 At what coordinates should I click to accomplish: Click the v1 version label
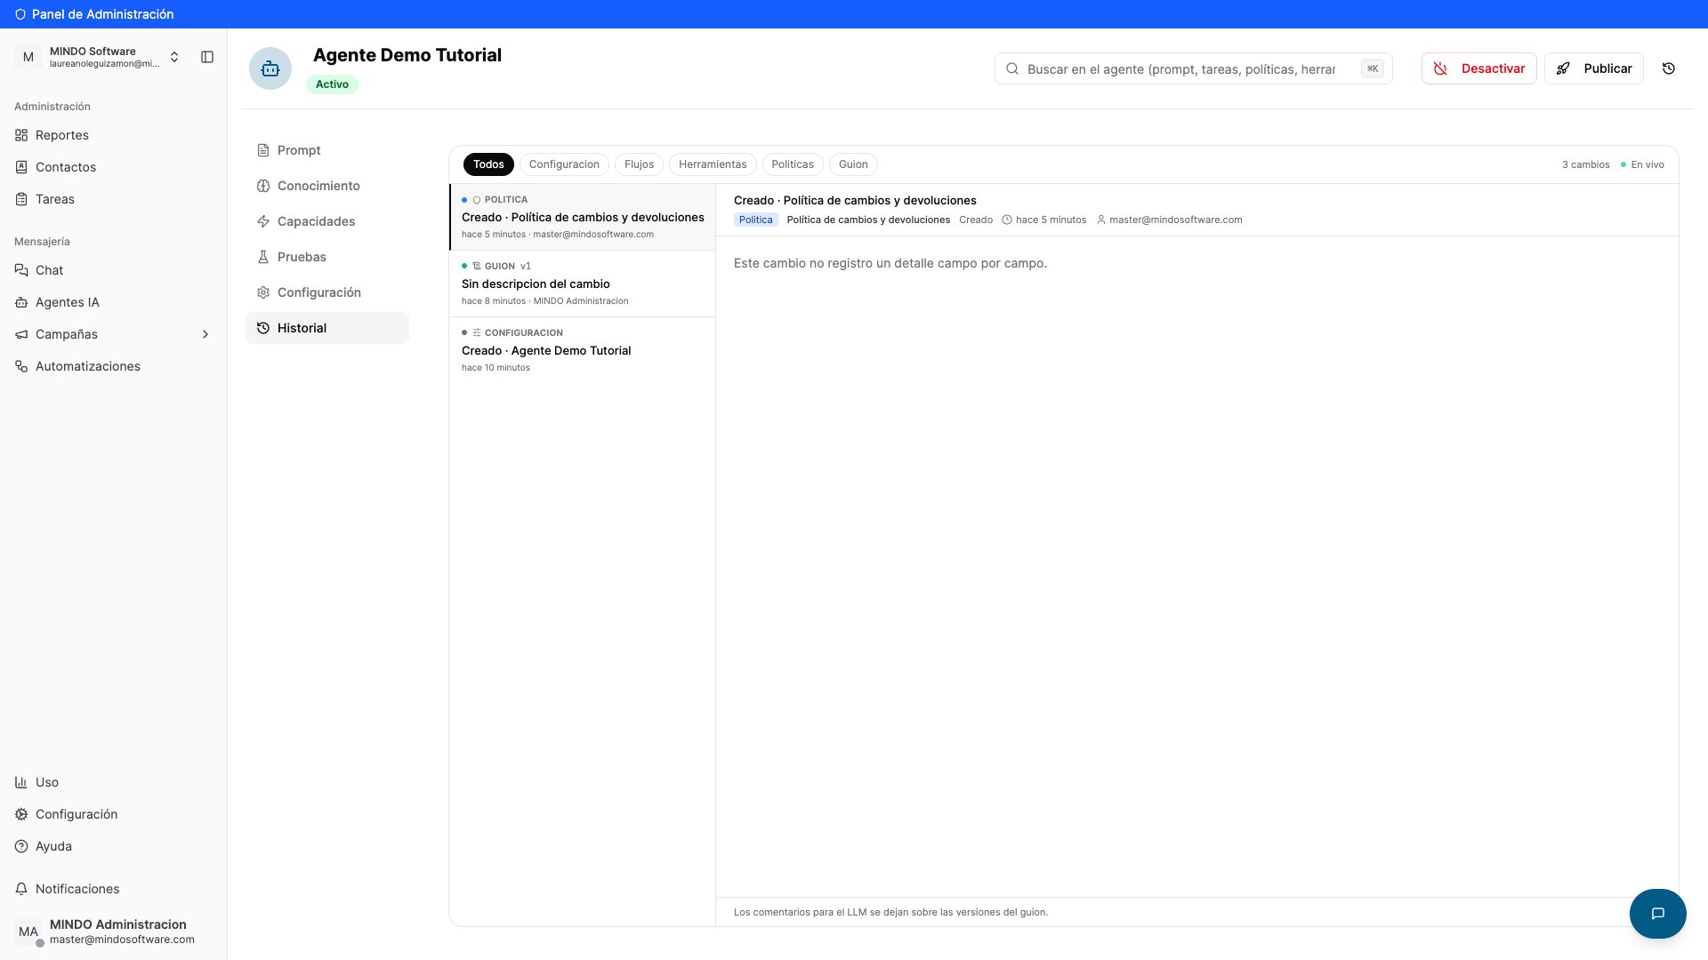tap(526, 266)
